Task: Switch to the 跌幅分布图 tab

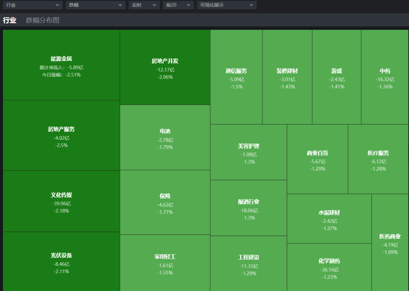Action: [43, 20]
